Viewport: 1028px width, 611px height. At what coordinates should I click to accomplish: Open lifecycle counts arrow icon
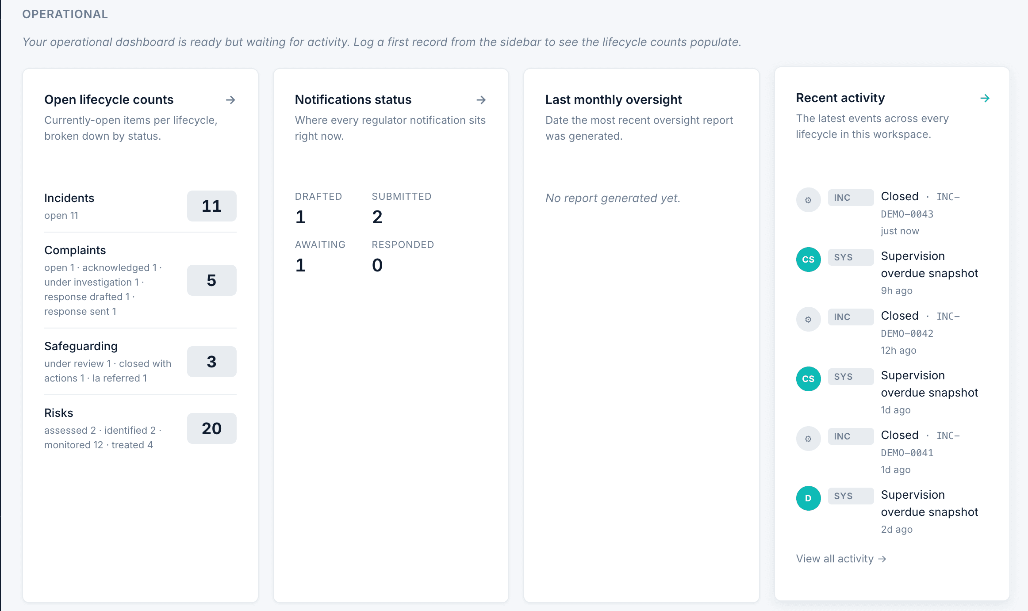tap(230, 100)
